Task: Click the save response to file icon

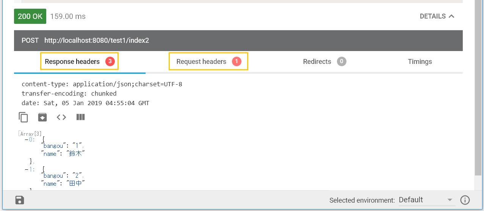Action: click(42, 117)
